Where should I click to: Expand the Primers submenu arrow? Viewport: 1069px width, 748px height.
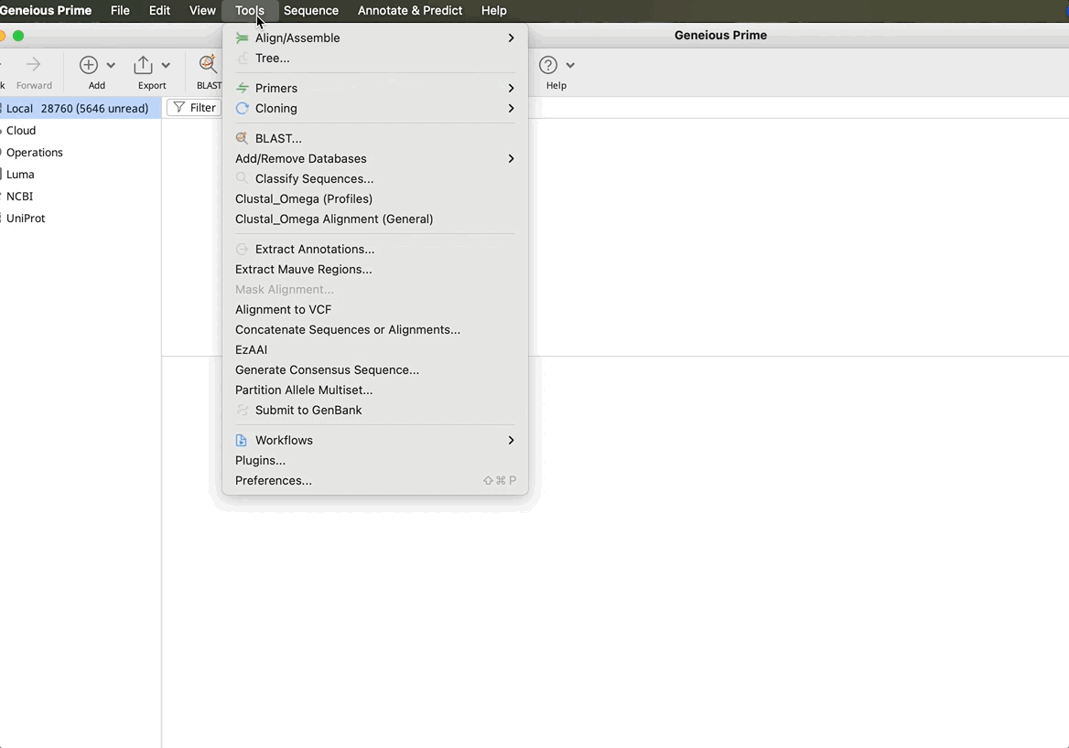pos(511,88)
